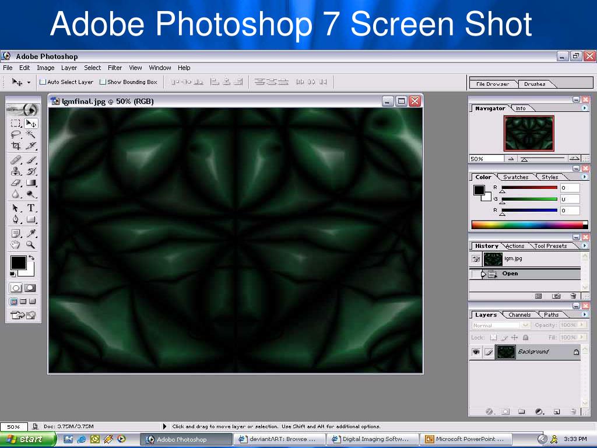Open the Layer menu
This screenshot has width=597, height=448.
[69, 68]
